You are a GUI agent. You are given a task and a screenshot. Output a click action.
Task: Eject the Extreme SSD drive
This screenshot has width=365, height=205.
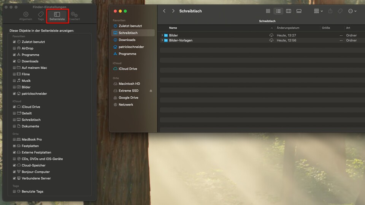tap(151, 91)
